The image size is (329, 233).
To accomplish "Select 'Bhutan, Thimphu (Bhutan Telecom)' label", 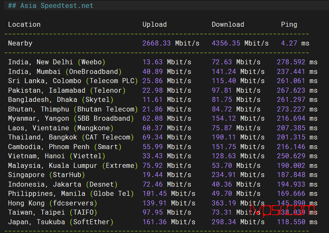I will (x=73, y=109).
